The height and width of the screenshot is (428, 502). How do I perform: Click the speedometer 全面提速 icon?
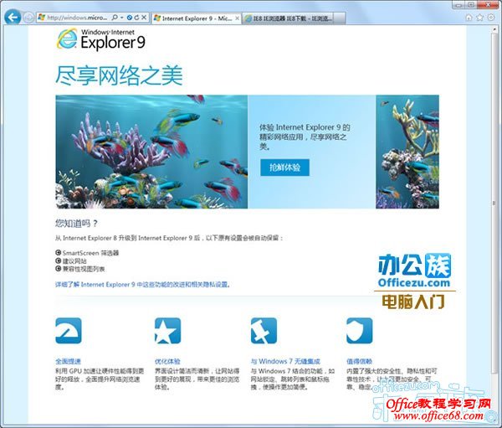tap(69, 331)
